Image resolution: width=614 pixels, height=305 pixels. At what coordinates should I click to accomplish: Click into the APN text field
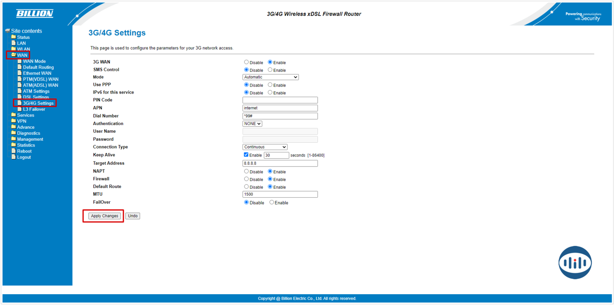(280, 108)
